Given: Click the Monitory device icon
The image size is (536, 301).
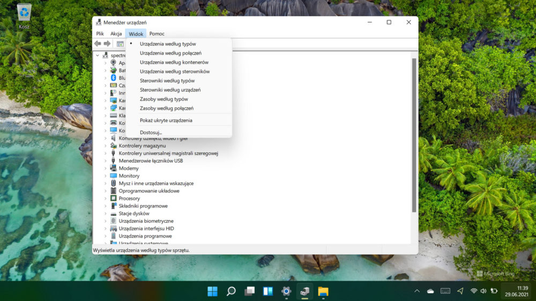Looking at the screenshot, I should [114, 175].
